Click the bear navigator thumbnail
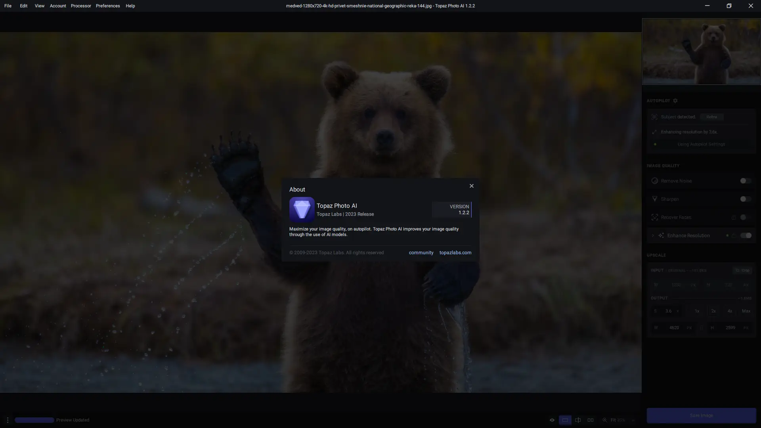Screen dimensions: 761x428 pos(701,52)
